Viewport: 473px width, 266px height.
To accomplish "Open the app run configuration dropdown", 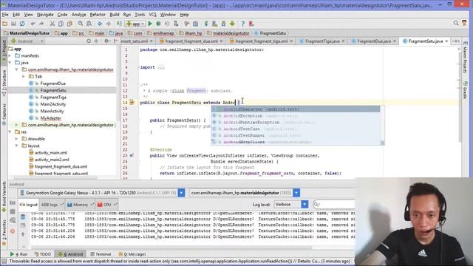I will [x=135, y=24].
